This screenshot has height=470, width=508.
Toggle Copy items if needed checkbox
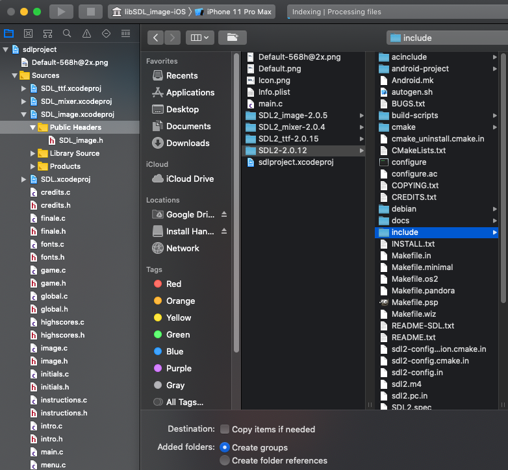click(225, 429)
